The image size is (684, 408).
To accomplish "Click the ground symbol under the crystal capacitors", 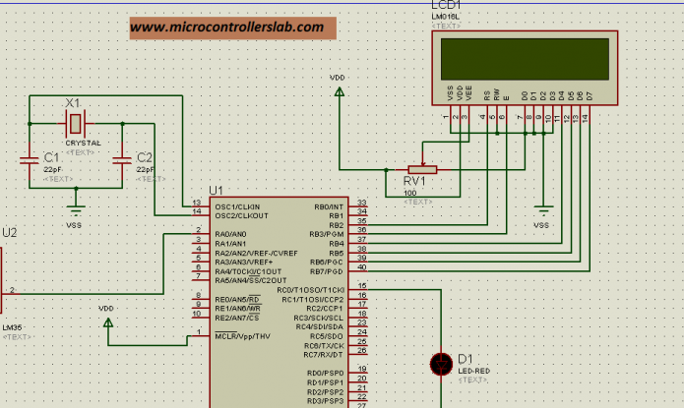I will (76, 209).
